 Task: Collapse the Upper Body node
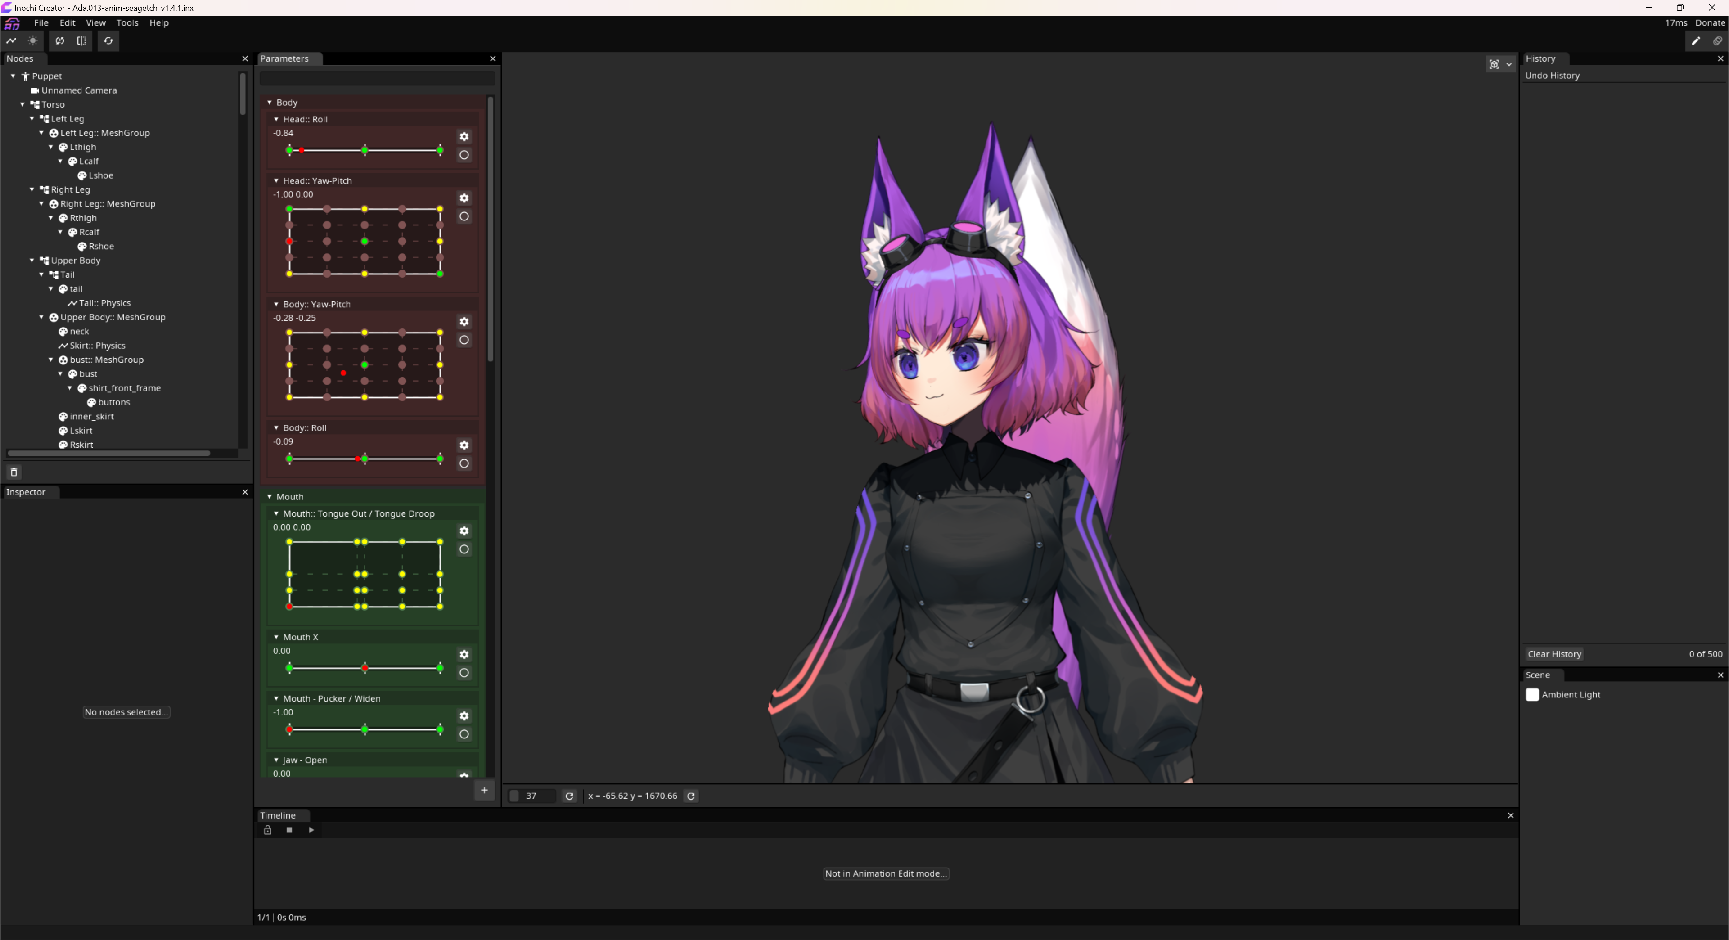pos(32,261)
